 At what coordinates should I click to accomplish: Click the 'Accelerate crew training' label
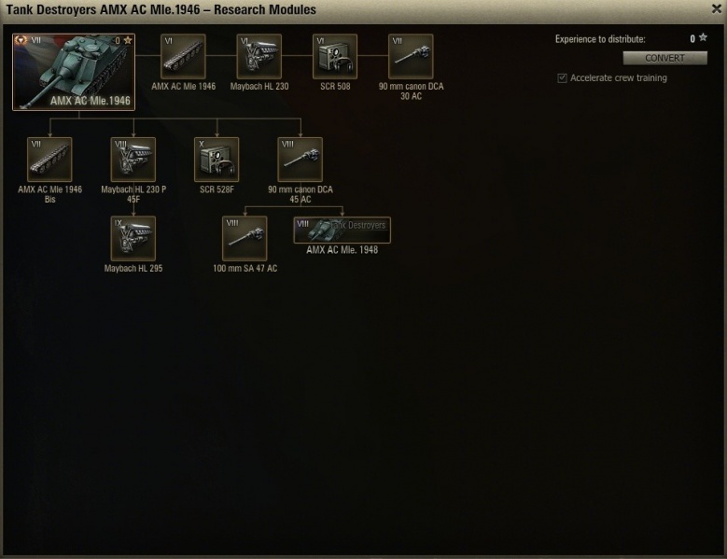[619, 77]
